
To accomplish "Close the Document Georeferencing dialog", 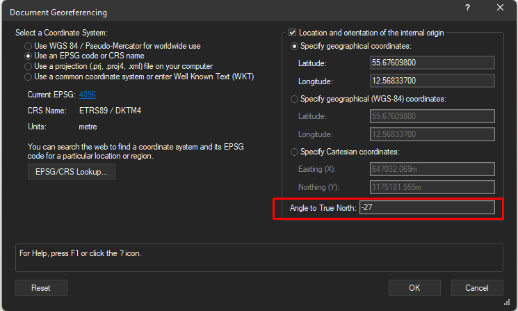I will tap(500, 8).
